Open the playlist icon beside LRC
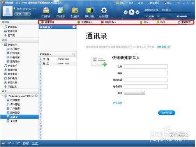 pos(158,16)
